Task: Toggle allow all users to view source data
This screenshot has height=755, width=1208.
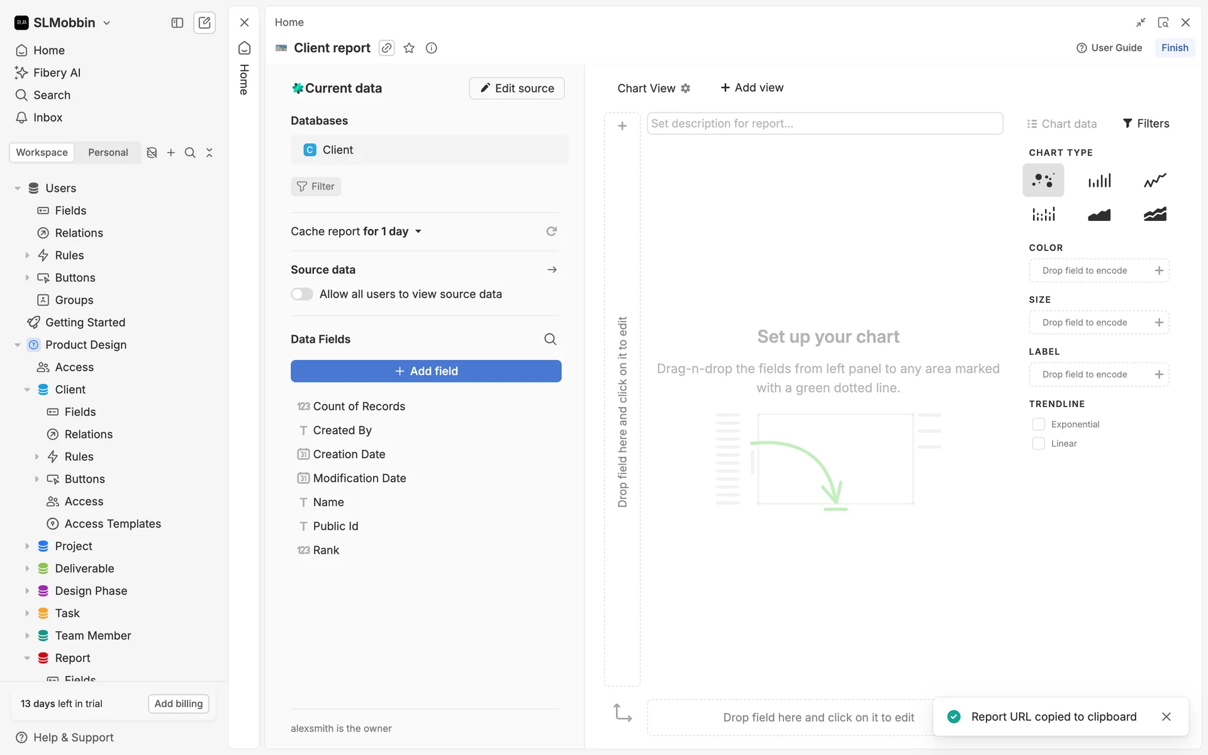Action: [x=302, y=294]
